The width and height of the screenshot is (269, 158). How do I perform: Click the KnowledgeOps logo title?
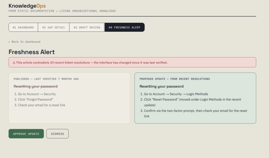tap(27, 6)
